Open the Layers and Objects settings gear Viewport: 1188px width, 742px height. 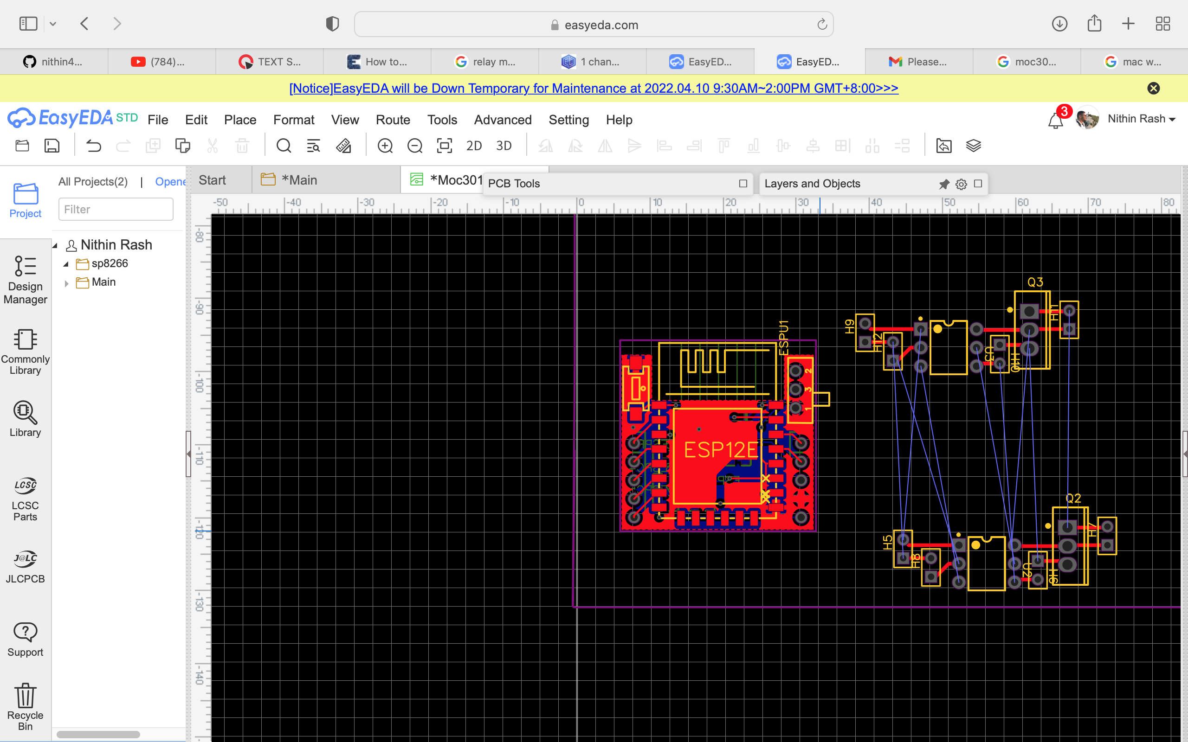(x=961, y=184)
